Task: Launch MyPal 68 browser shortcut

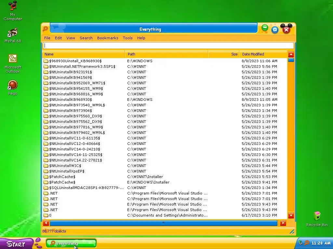Action: [13, 35]
